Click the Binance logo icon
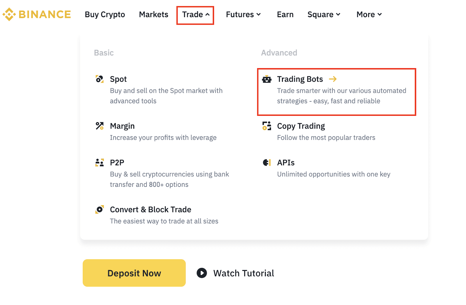Image resolution: width=466 pixels, height=305 pixels. click(x=9, y=14)
